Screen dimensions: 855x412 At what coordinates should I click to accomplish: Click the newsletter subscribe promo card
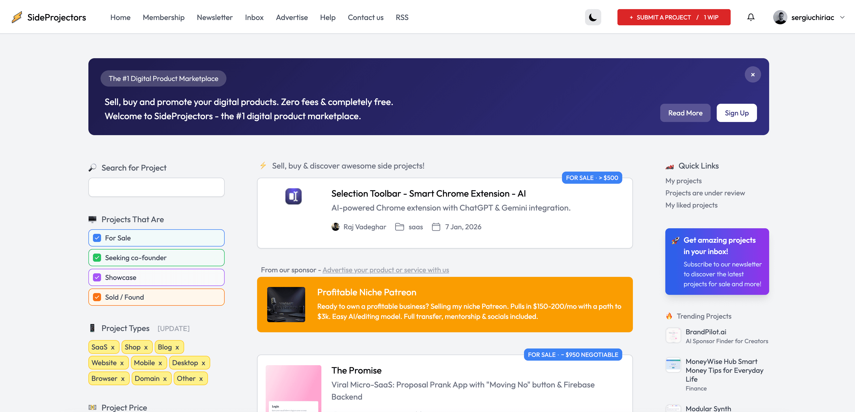pos(717,261)
